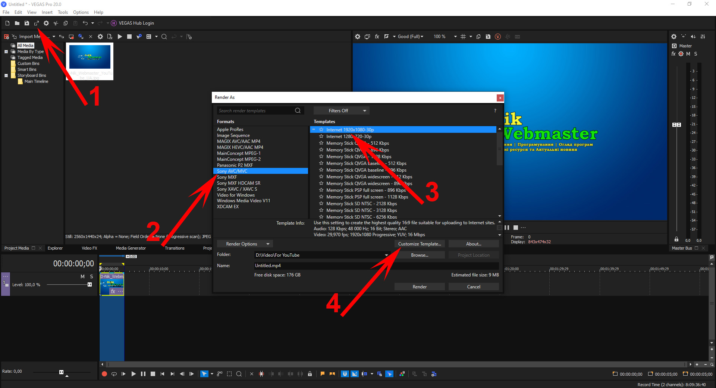Choose the MAGIX AVC/AAC MP4 format
The width and height of the screenshot is (716, 388).
coord(239,141)
